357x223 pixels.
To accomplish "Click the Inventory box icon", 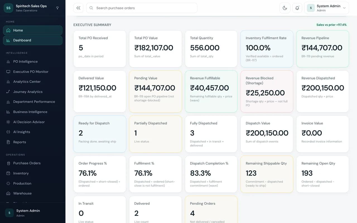I will [8, 173].
